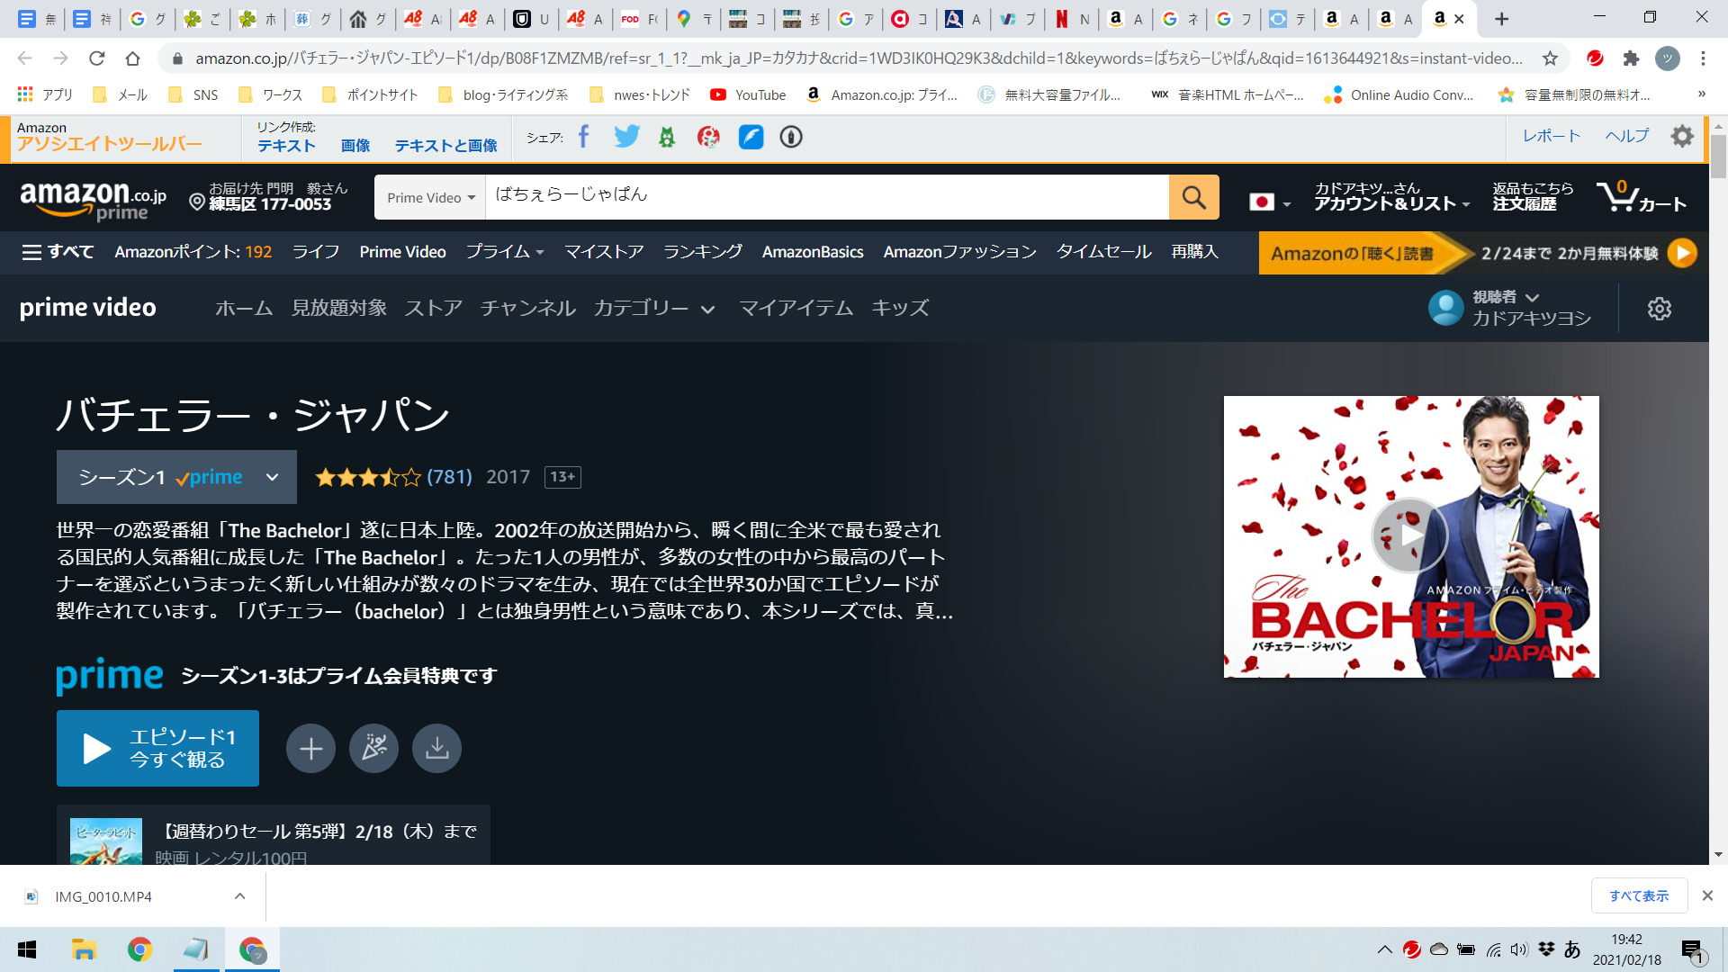Click the viewer profile avatar

point(1446,308)
